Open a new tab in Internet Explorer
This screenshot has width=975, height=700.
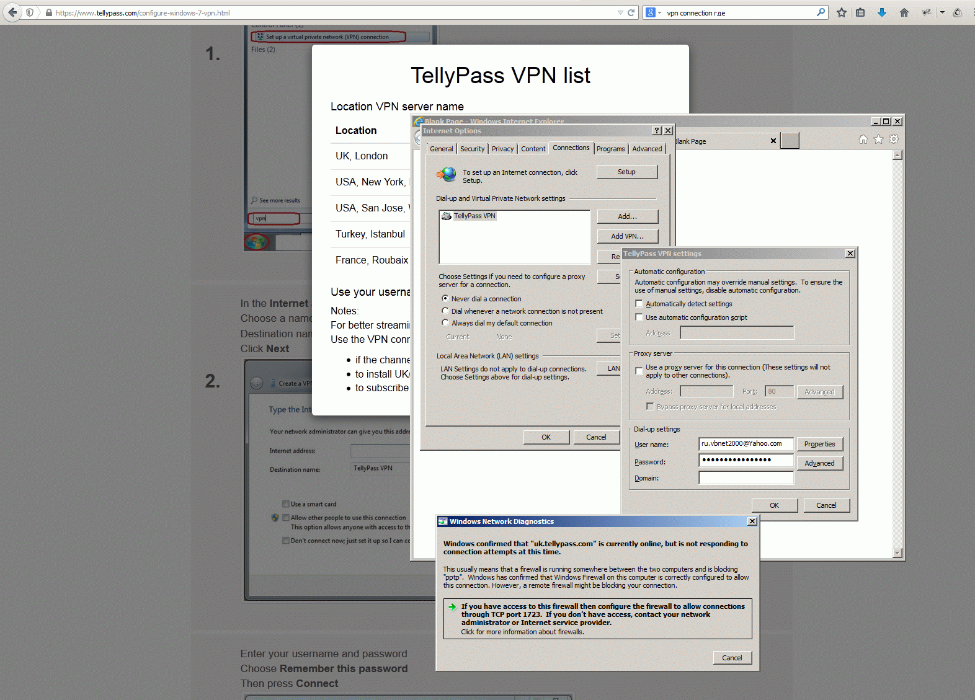point(790,141)
